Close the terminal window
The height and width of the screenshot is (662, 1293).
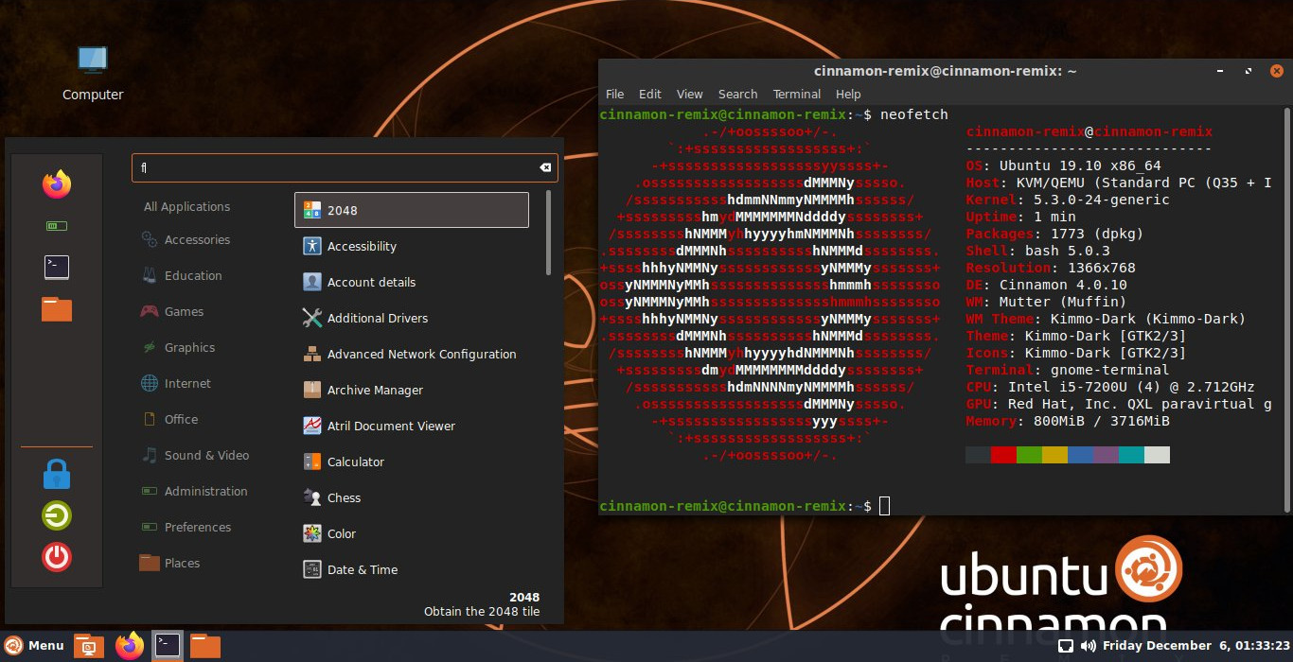point(1275,71)
